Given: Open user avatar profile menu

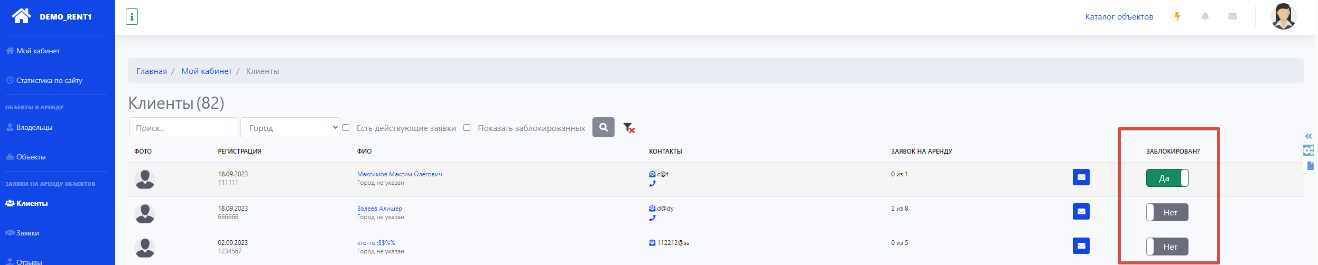Looking at the screenshot, I should tap(1283, 16).
